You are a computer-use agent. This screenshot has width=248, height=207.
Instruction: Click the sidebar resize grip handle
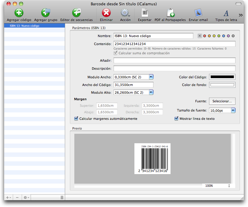pyautogui.click(x=62, y=198)
